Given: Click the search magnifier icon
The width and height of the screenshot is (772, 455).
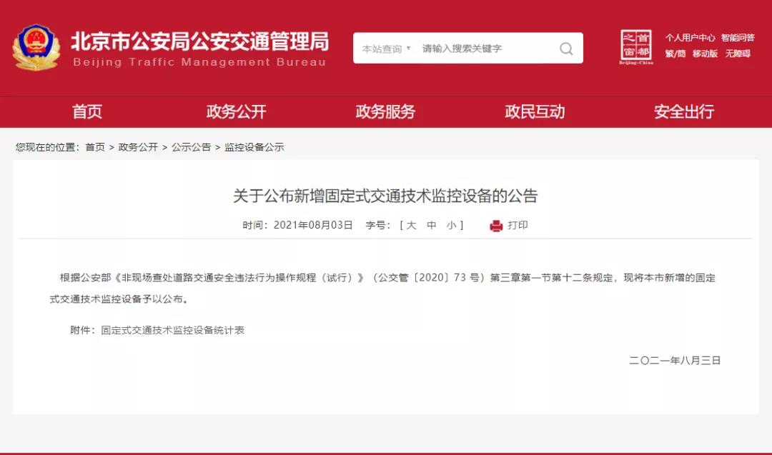Looking at the screenshot, I should 566,49.
